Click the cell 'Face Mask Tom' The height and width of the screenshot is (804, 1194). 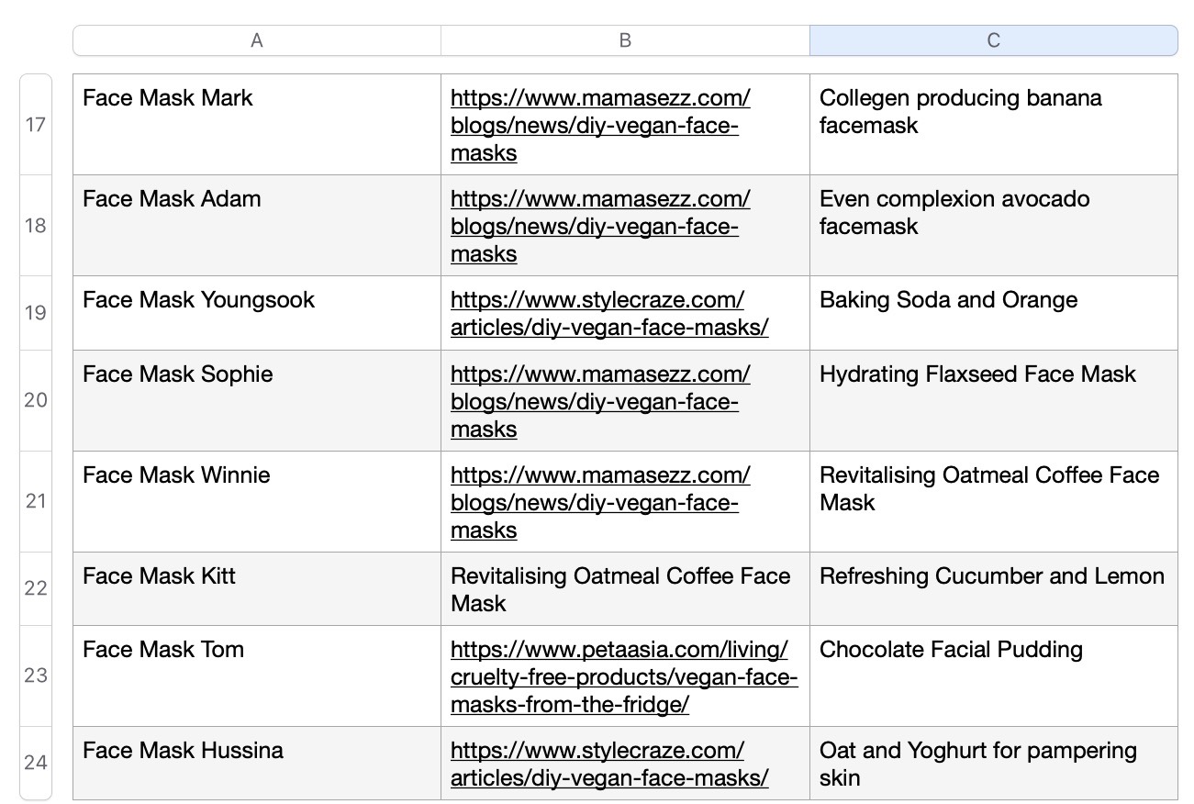[257, 676]
